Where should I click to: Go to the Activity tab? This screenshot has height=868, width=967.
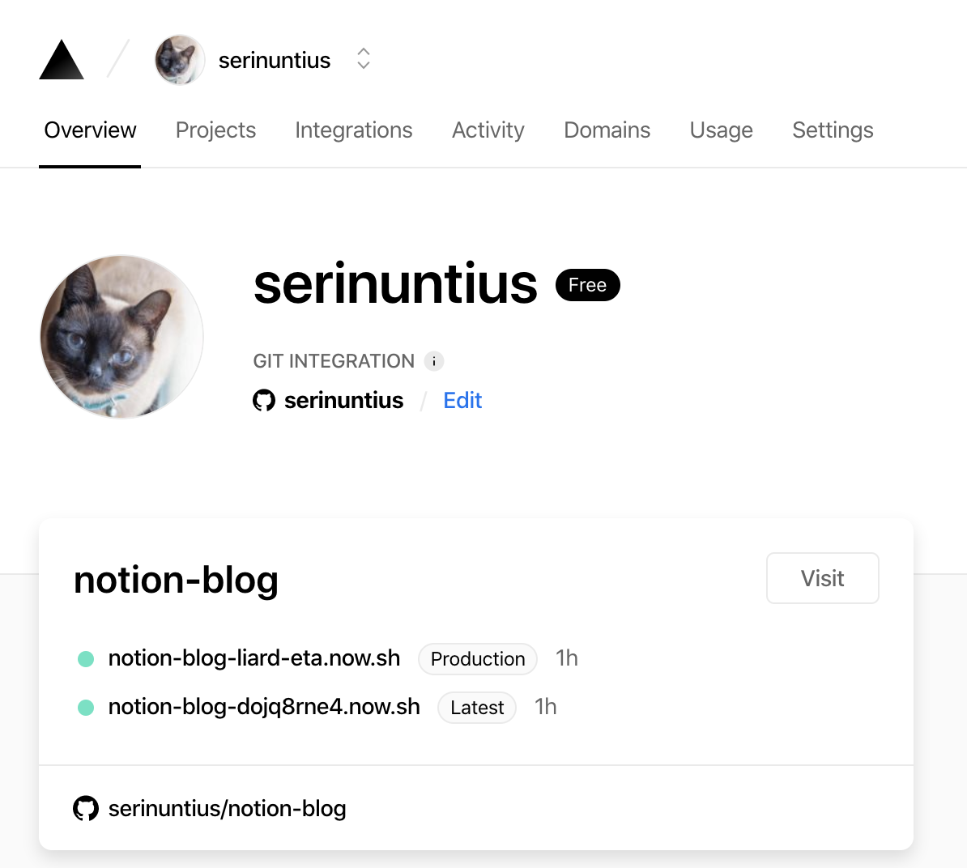pyautogui.click(x=488, y=130)
